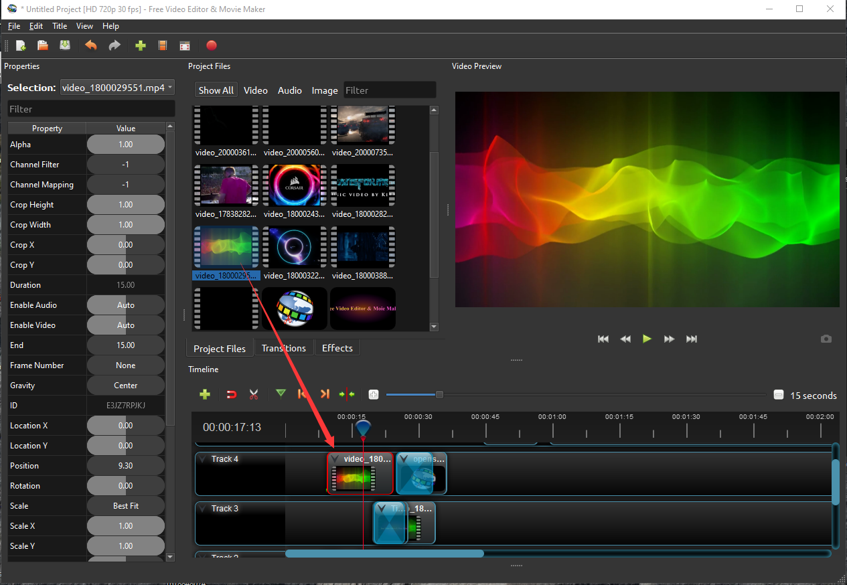Click the green Import Files plus icon

click(x=140, y=46)
